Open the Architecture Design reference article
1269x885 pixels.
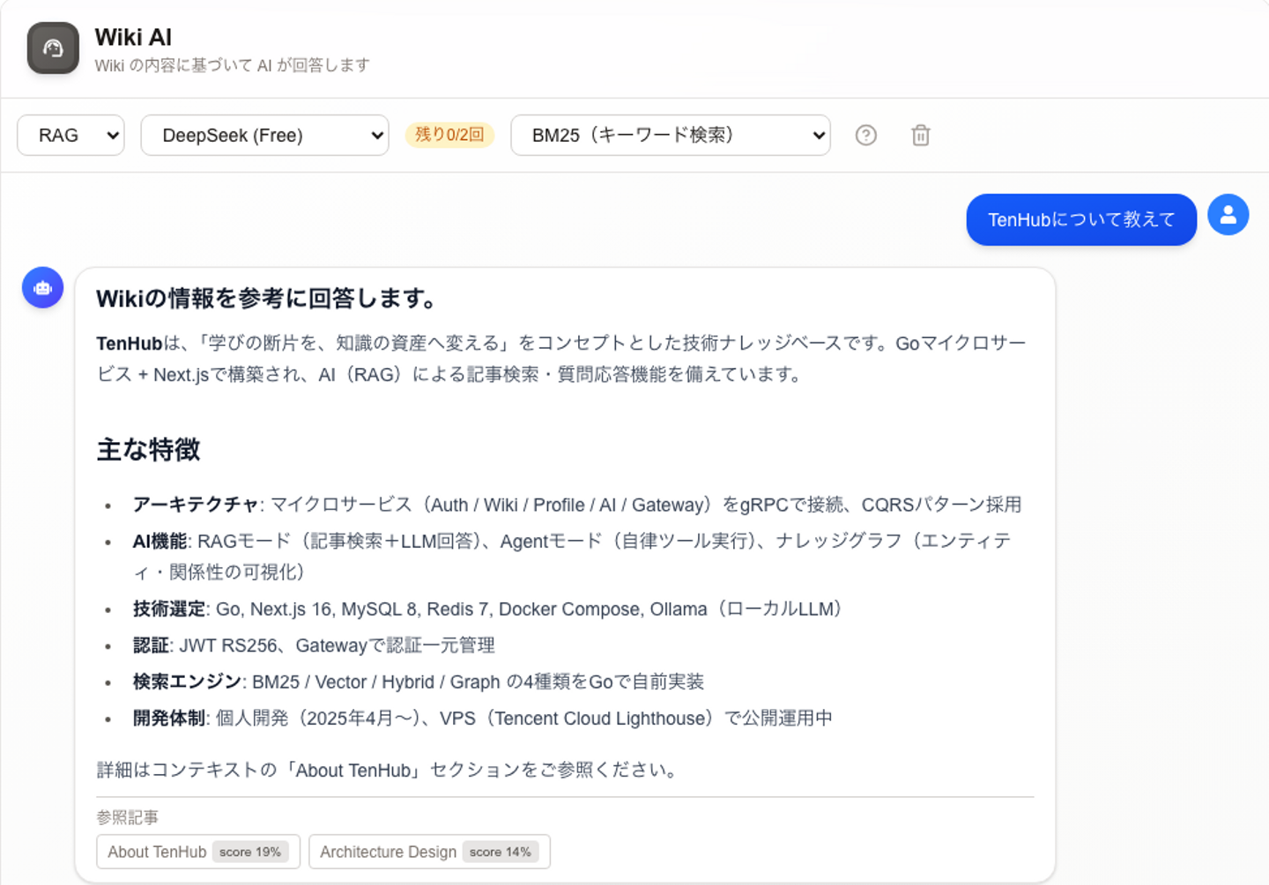click(x=429, y=852)
